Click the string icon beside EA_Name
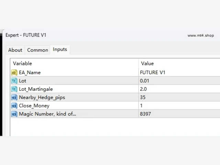Viewport: 220px width, 165px height. point(14,73)
